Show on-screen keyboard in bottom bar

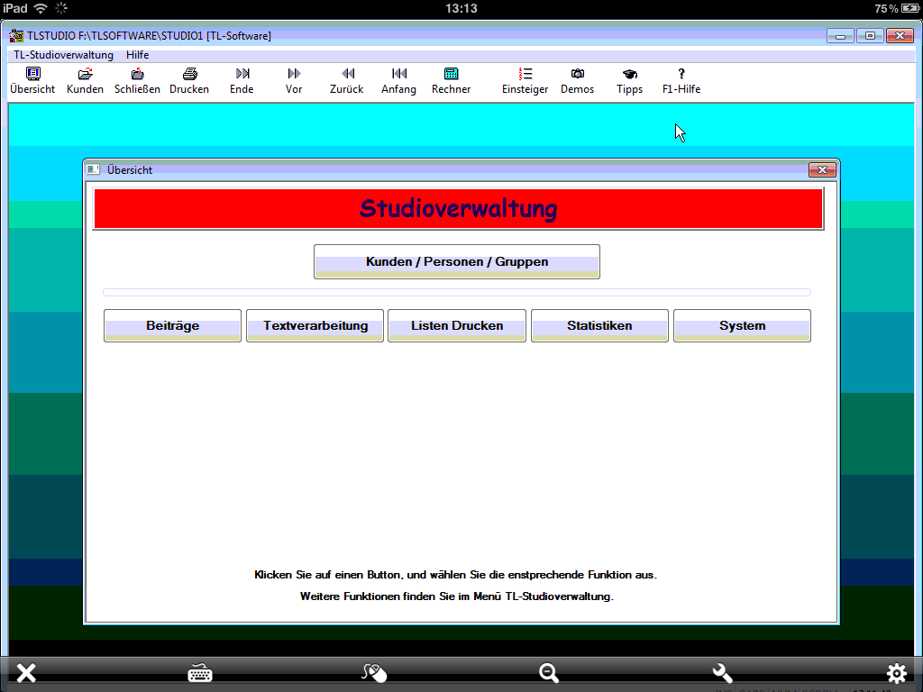click(200, 673)
